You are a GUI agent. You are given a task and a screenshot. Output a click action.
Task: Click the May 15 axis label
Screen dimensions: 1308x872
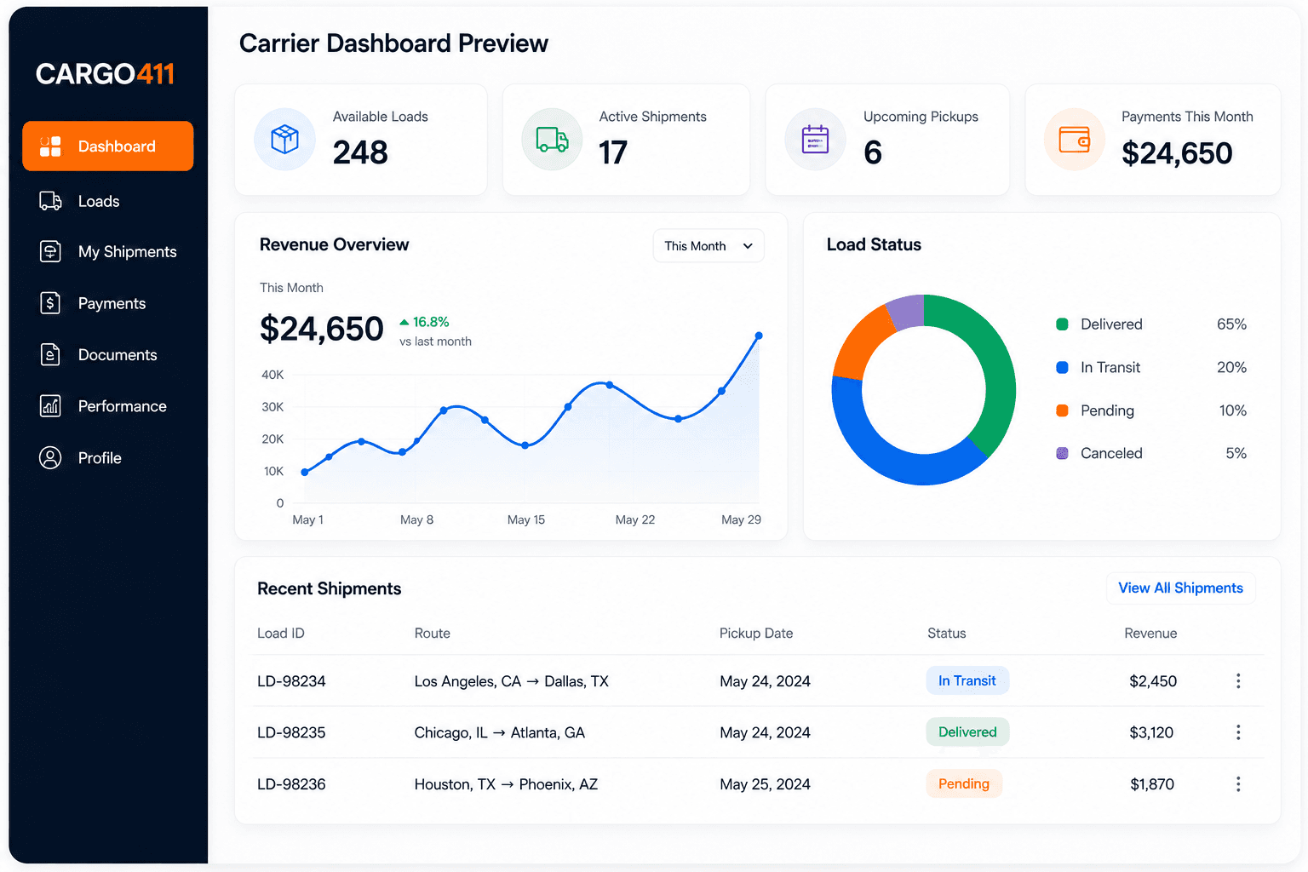[x=526, y=519]
